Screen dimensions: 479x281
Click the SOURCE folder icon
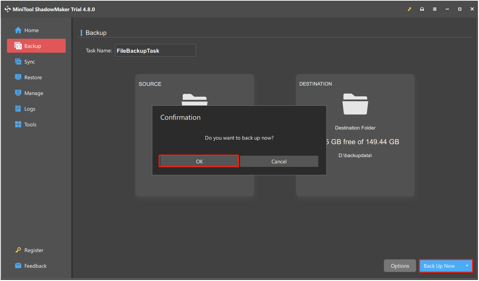pyautogui.click(x=195, y=101)
